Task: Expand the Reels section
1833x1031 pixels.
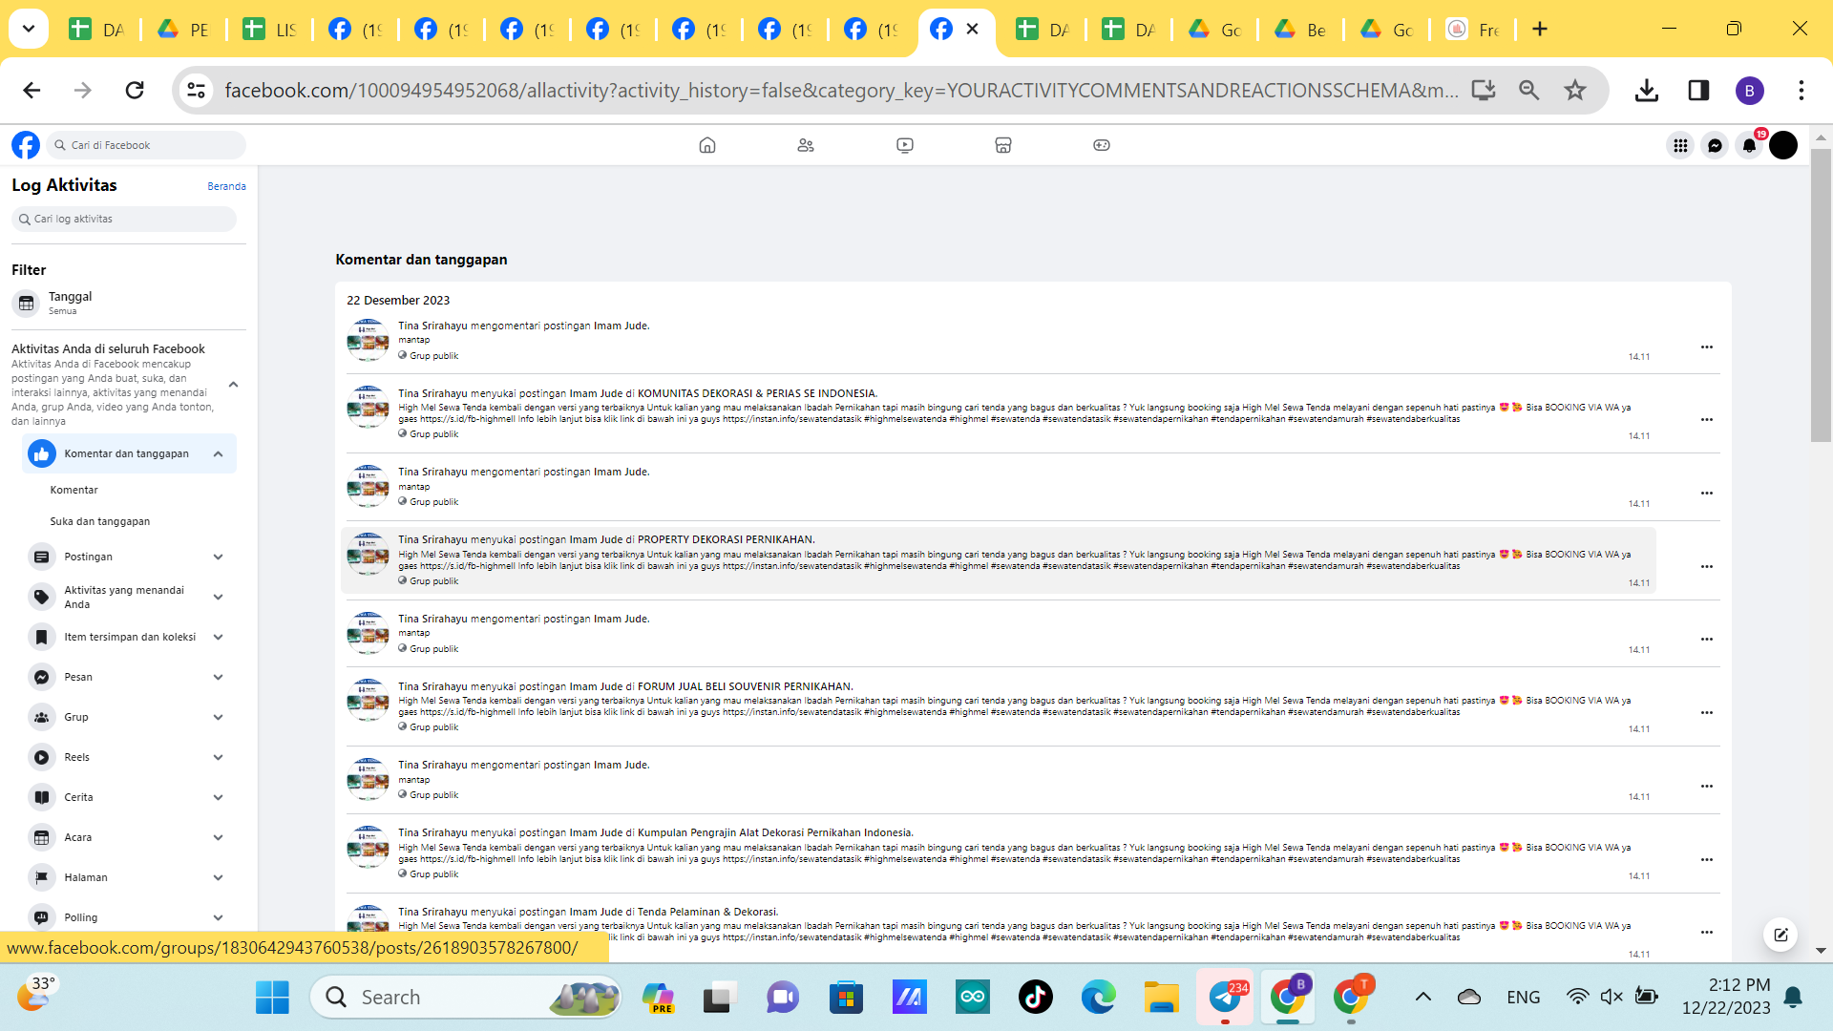Action: tap(218, 757)
